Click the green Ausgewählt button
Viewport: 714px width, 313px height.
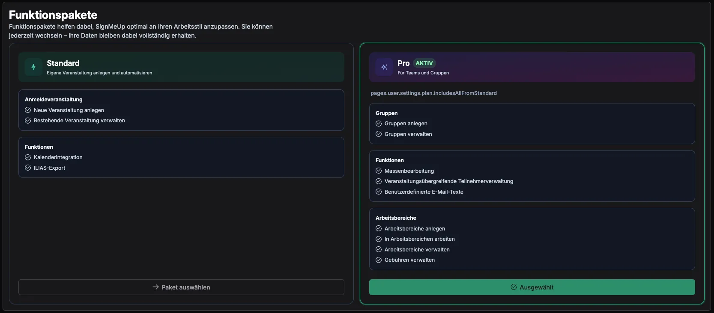pyautogui.click(x=532, y=287)
